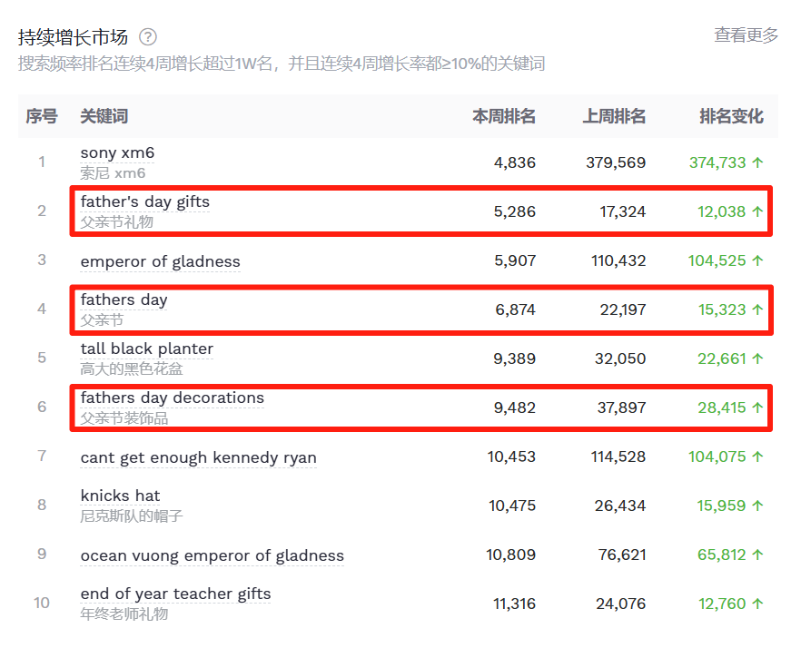Open the 查看更多 link
This screenshot has width=801, height=648.
(x=746, y=35)
